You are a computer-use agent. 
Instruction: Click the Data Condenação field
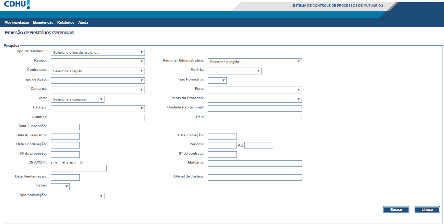point(65,145)
